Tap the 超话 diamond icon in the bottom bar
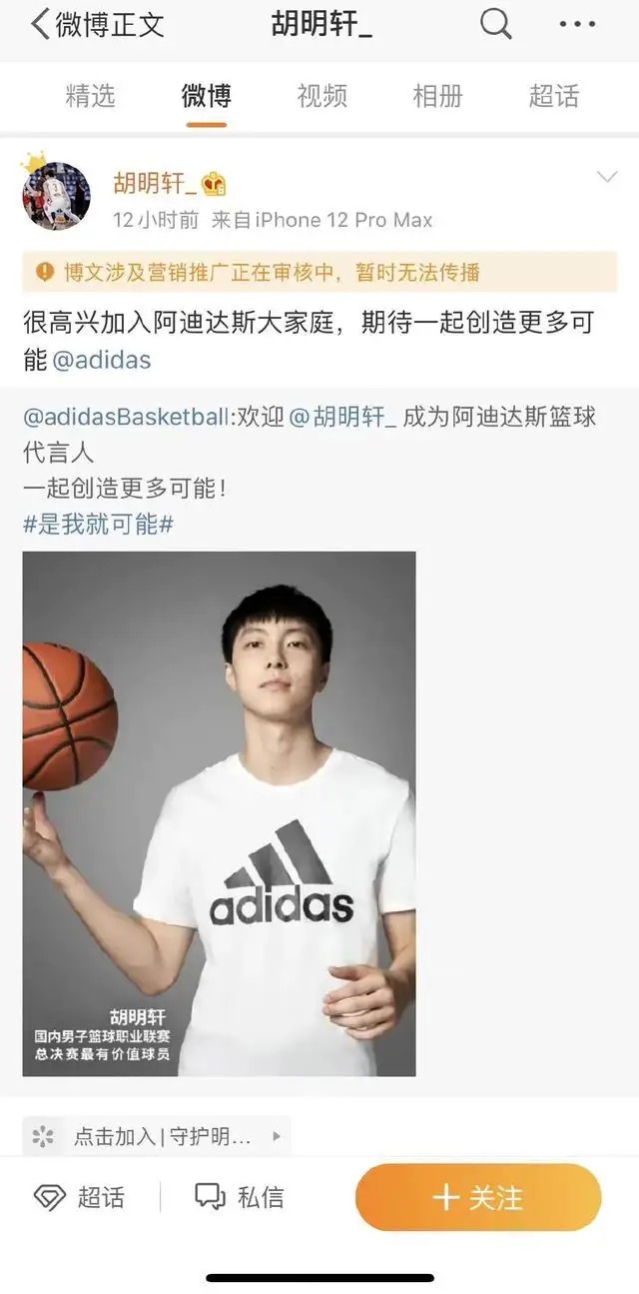639x1294 pixels. pos(50,1197)
